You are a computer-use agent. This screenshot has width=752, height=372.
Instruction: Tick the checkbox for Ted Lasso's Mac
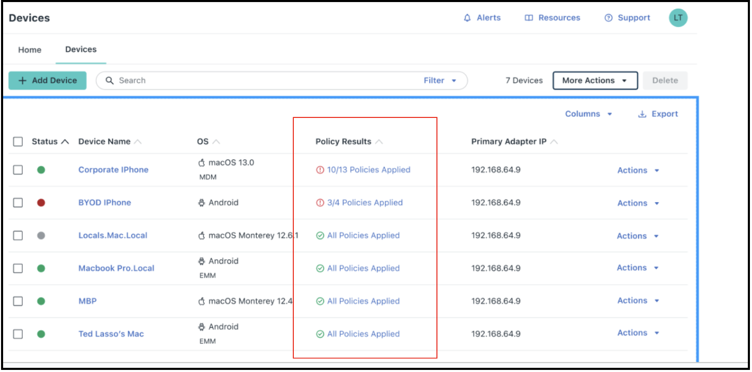pos(18,334)
